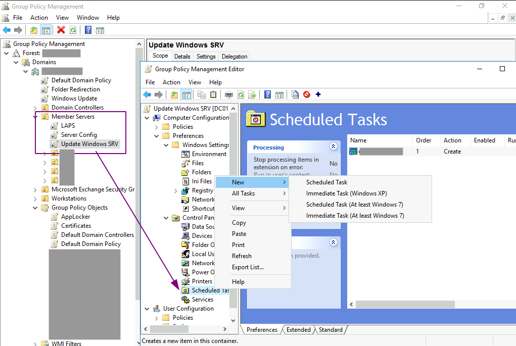Switch to the Delegation tab

pyautogui.click(x=234, y=56)
